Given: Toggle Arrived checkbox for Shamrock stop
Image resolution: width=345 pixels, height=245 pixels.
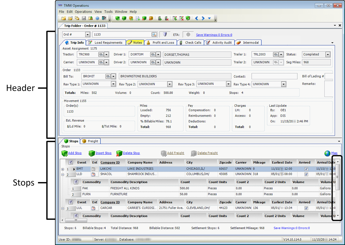Looking at the screenshot, I should (x=306, y=174).
